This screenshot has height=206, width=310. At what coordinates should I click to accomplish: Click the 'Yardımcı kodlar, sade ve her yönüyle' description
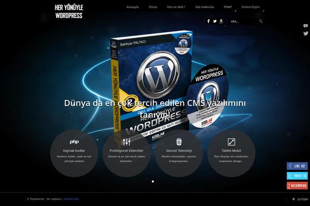(74, 159)
